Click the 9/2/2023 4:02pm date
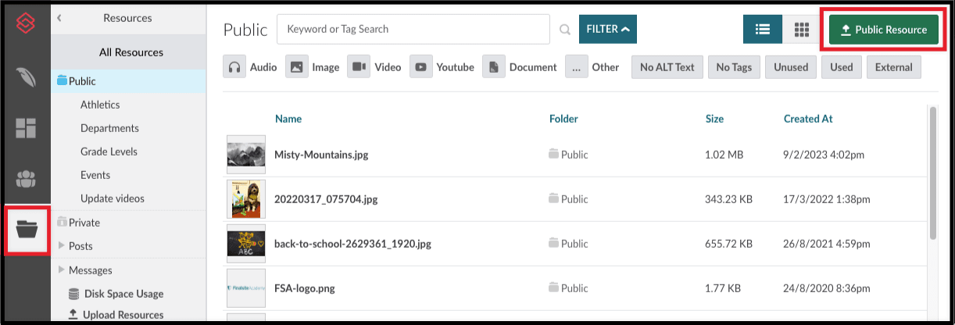Image resolution: width=955 pixels, height=325 pixels. [824, 155]
